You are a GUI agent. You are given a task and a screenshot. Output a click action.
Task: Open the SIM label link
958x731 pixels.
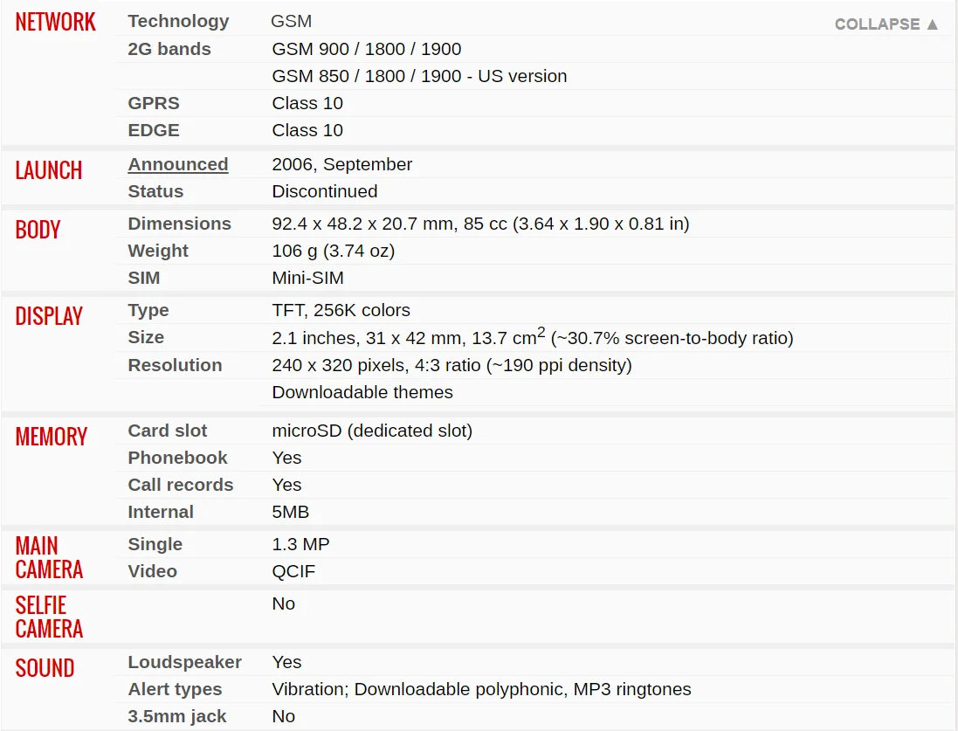pyautogui.click(x=144, y=278)
